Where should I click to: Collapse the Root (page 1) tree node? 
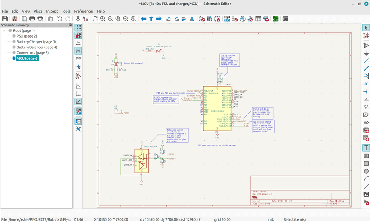pos(4,30)
